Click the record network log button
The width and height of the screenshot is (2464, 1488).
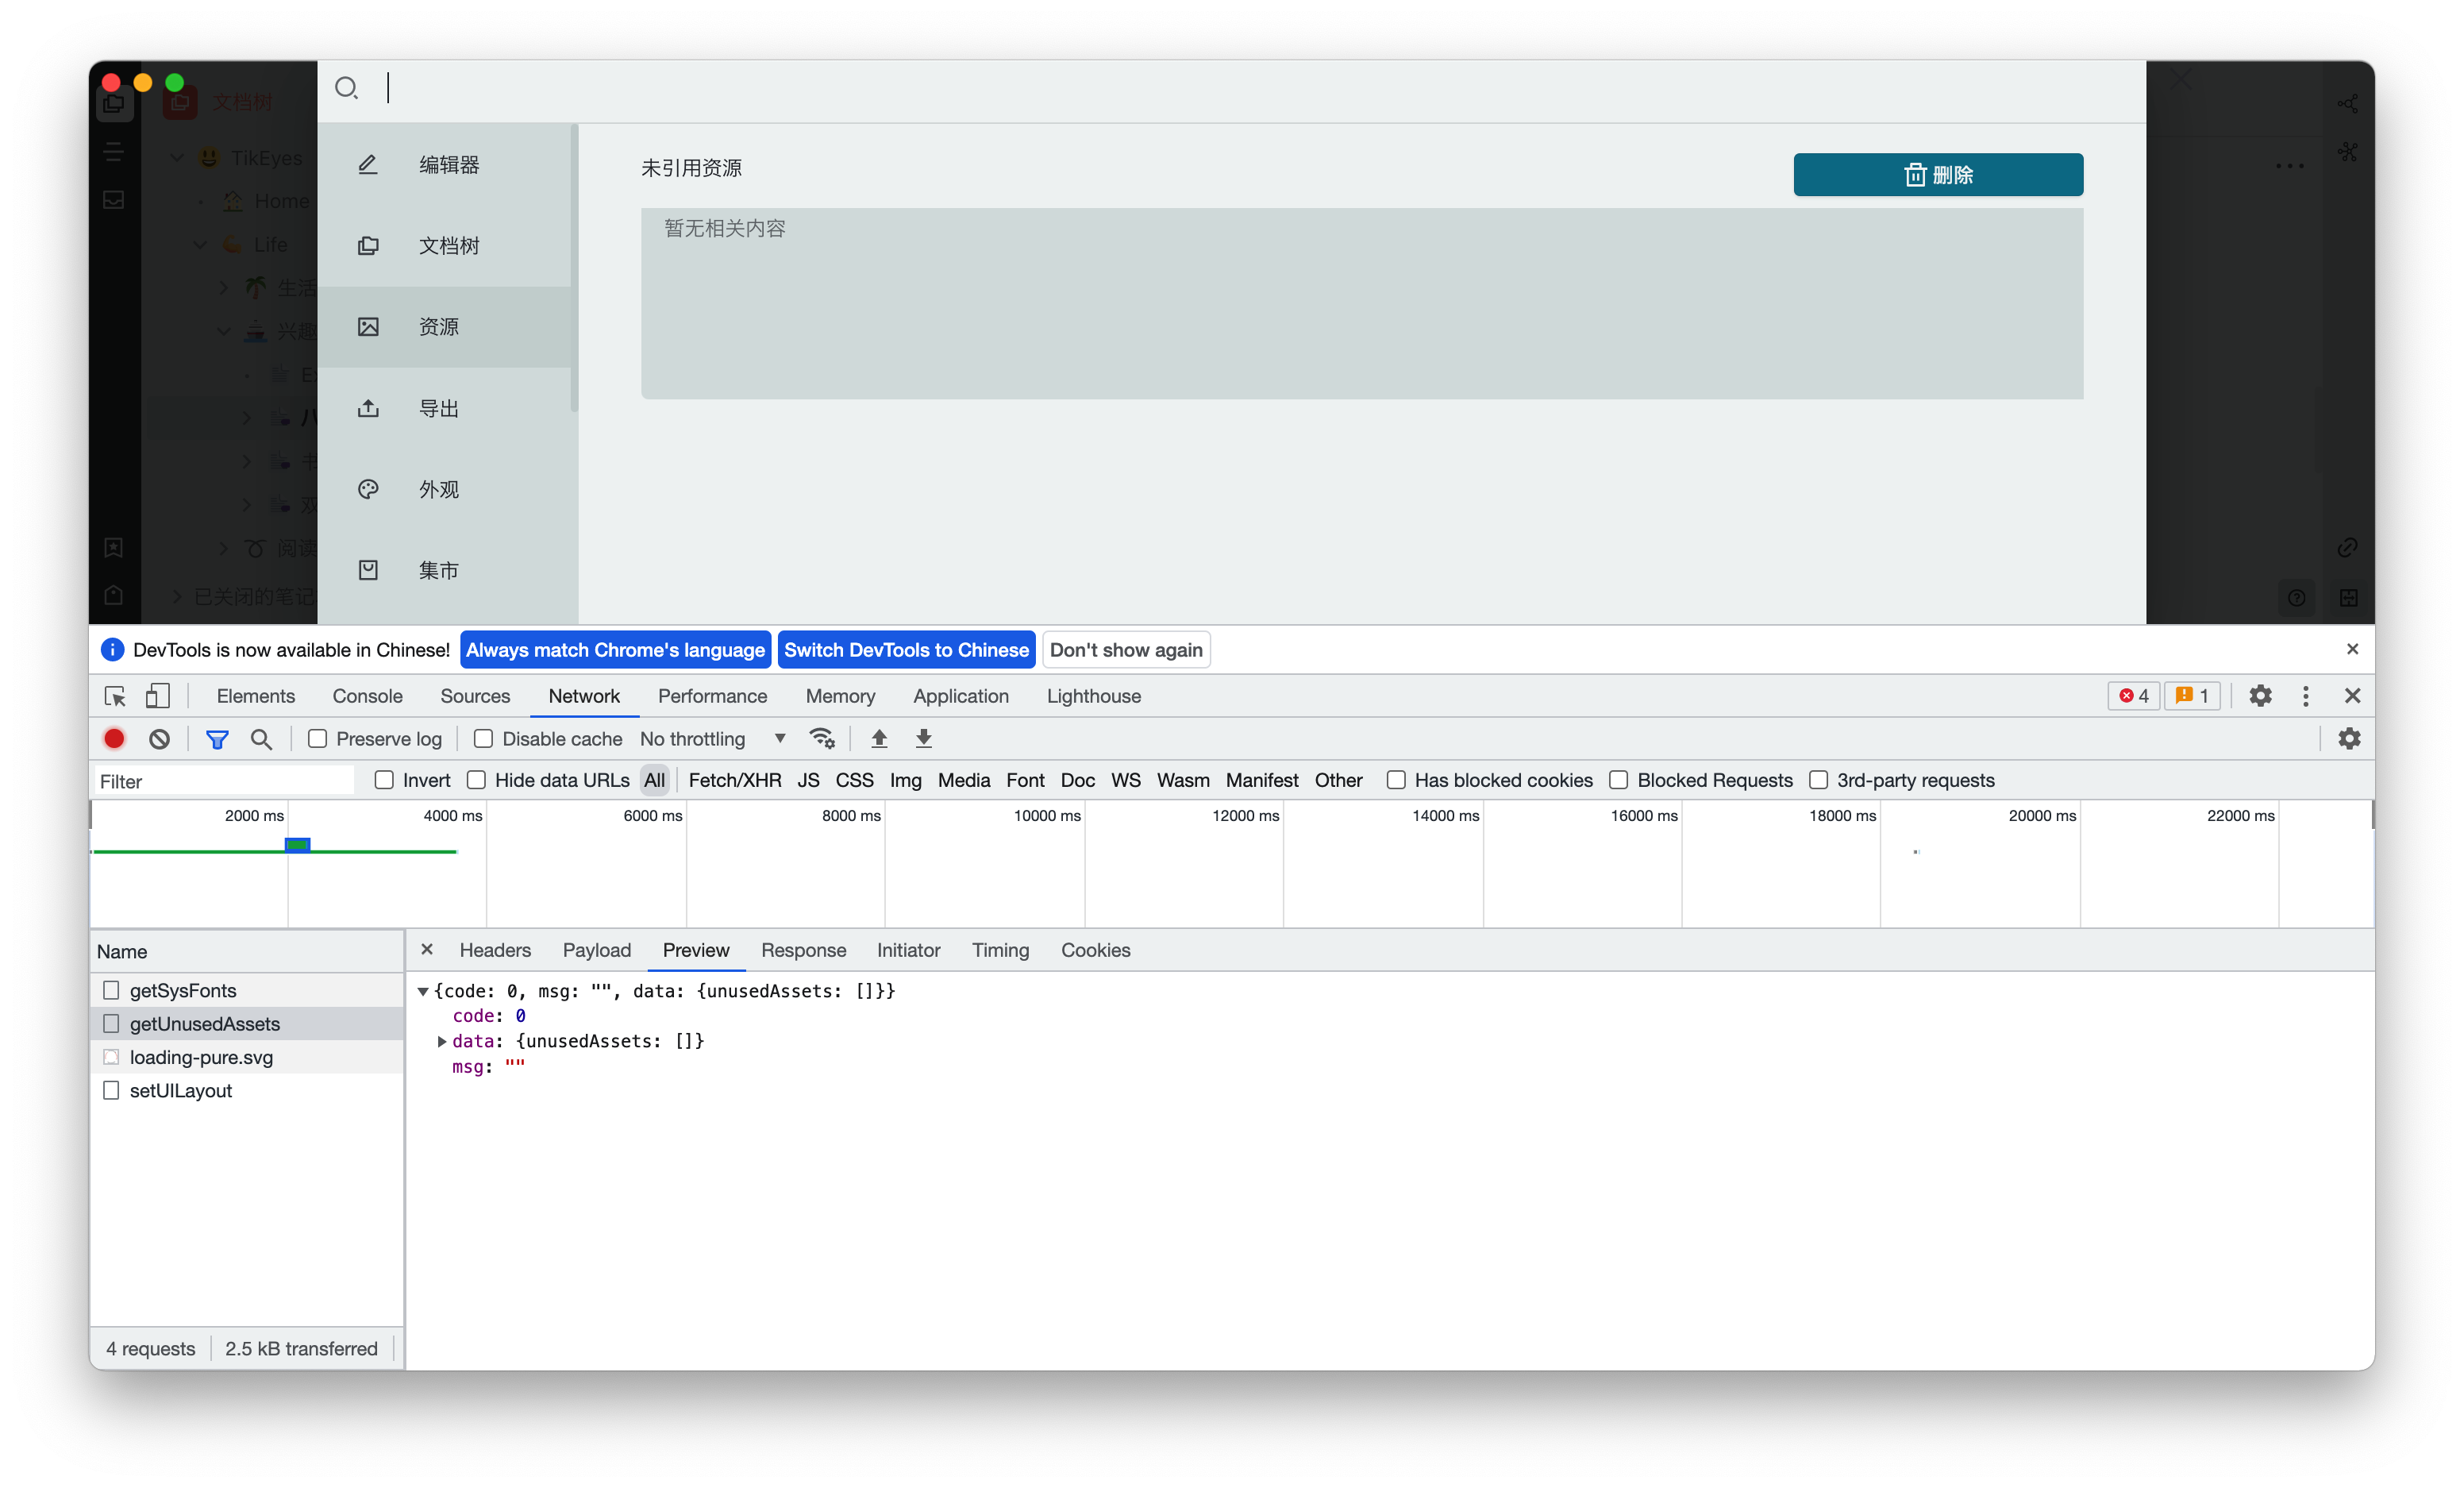(x=114, y=739)
